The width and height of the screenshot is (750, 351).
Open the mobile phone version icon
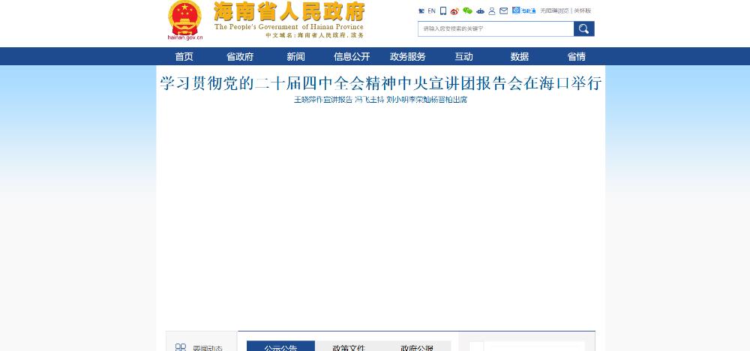tap(443, 11)
